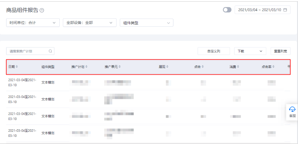
Task: Expand the 下载 dropdown
Action: pos(250,51)
